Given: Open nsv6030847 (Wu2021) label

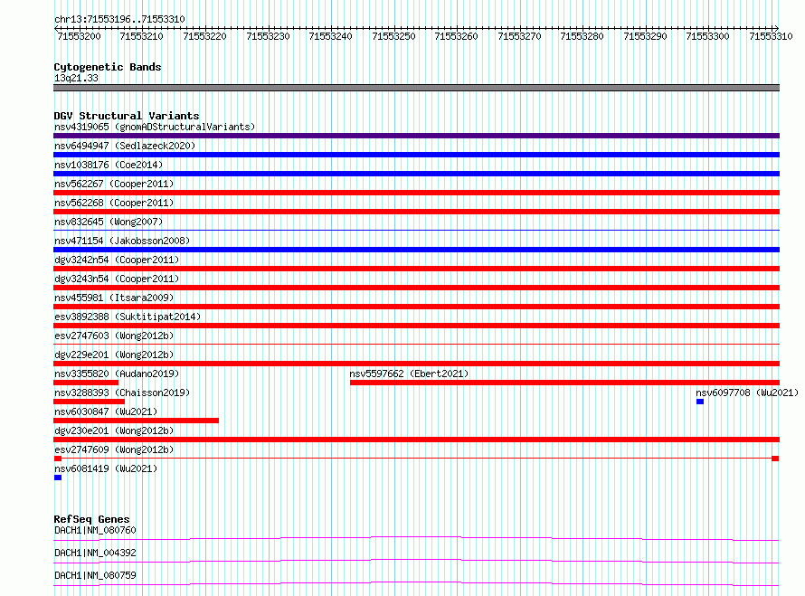Looking at the screenshot, I should point(106,412).
